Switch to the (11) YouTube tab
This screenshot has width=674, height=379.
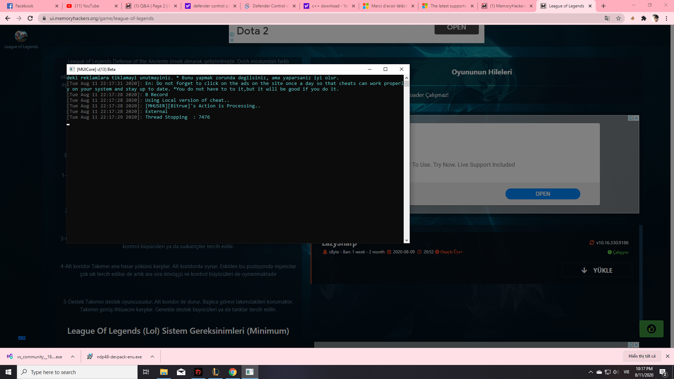pyautogui.click(x=92, y=6)
